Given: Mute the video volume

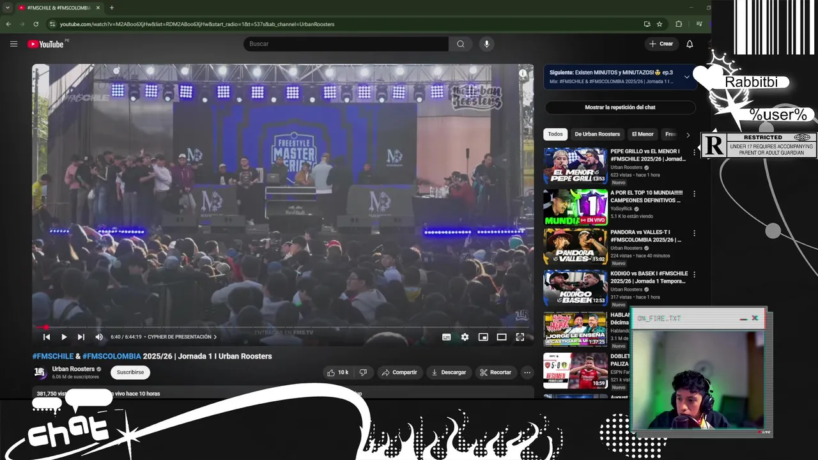Looking at the screenshot, I should (x=99, y=337).
